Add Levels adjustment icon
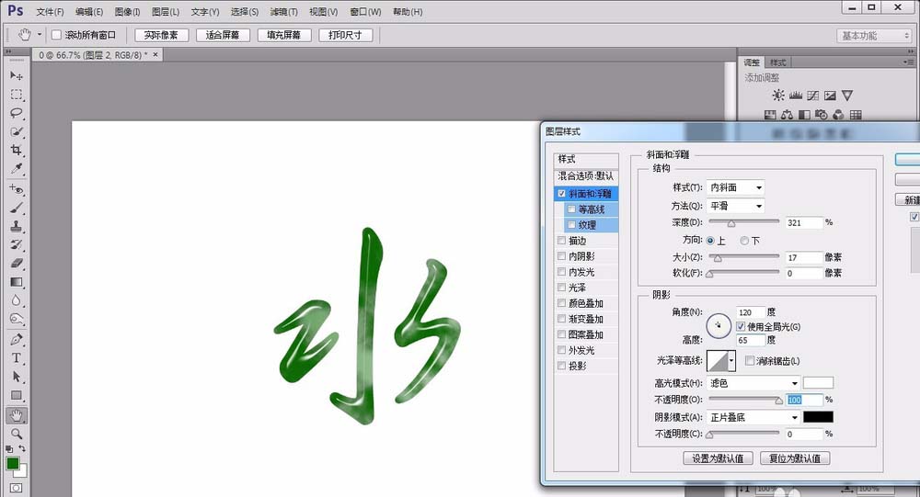The image size is (920, 497). pos(796,95)
